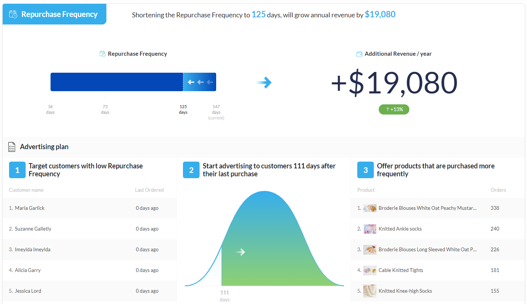Click the 147 days (current) label

coord(216,112)
